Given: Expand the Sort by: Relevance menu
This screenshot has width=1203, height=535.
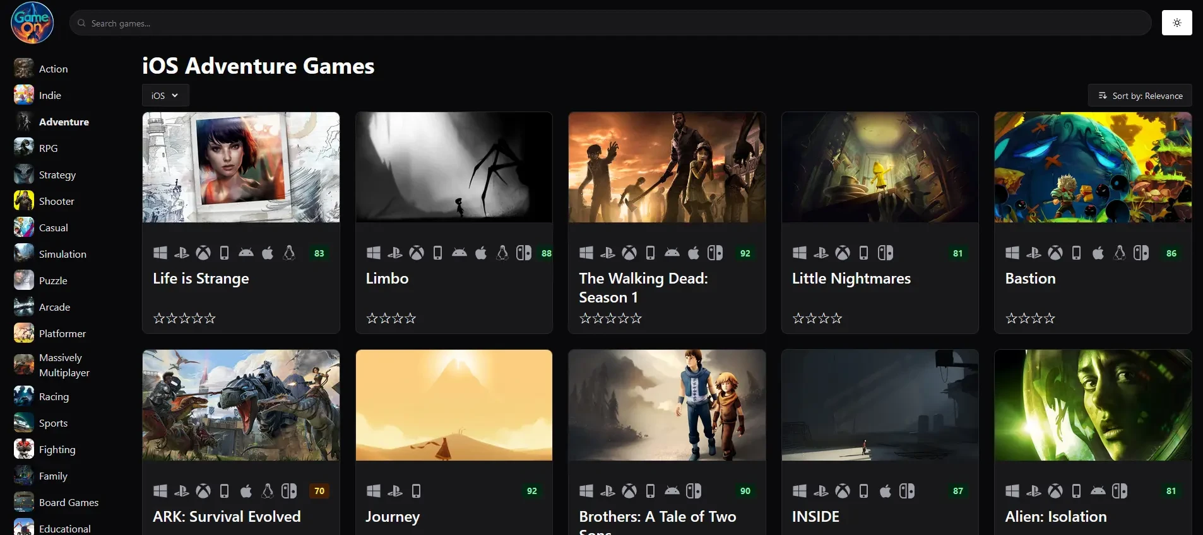Looking at the screenshot, I should coord(1140,96).
